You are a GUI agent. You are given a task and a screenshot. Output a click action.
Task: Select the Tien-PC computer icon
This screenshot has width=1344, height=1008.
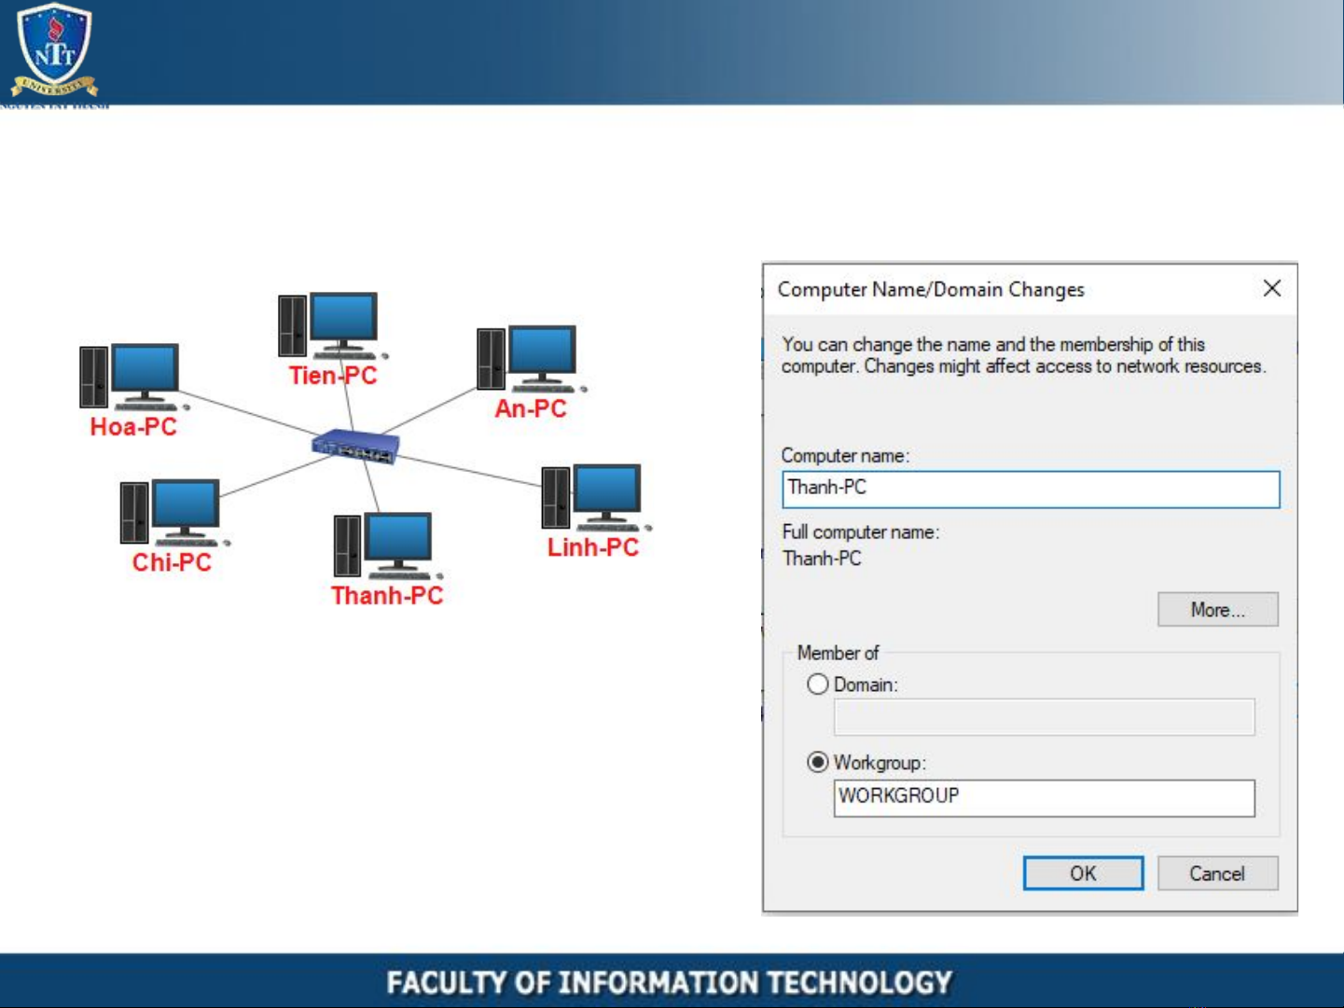331,325
